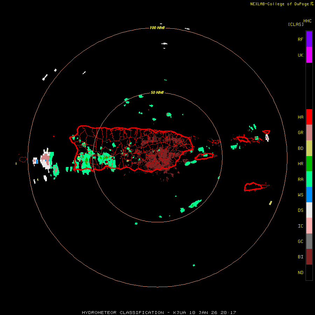Viewport: 315px width, 315px height.
Task: Click the RA legend label
Action: 300,180
